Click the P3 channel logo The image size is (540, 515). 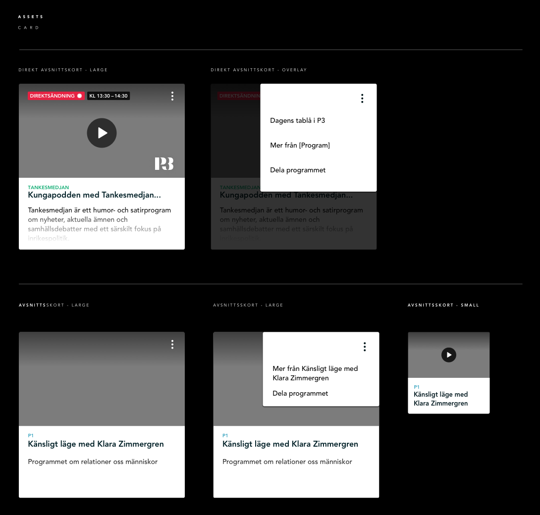coord(164,163)
